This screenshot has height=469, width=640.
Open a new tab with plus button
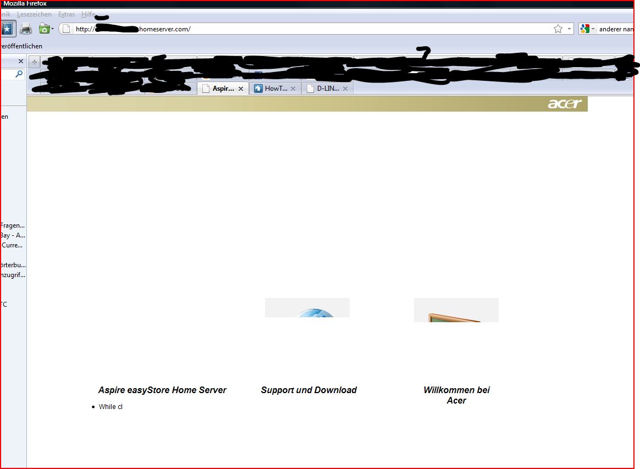coord(35,62)
